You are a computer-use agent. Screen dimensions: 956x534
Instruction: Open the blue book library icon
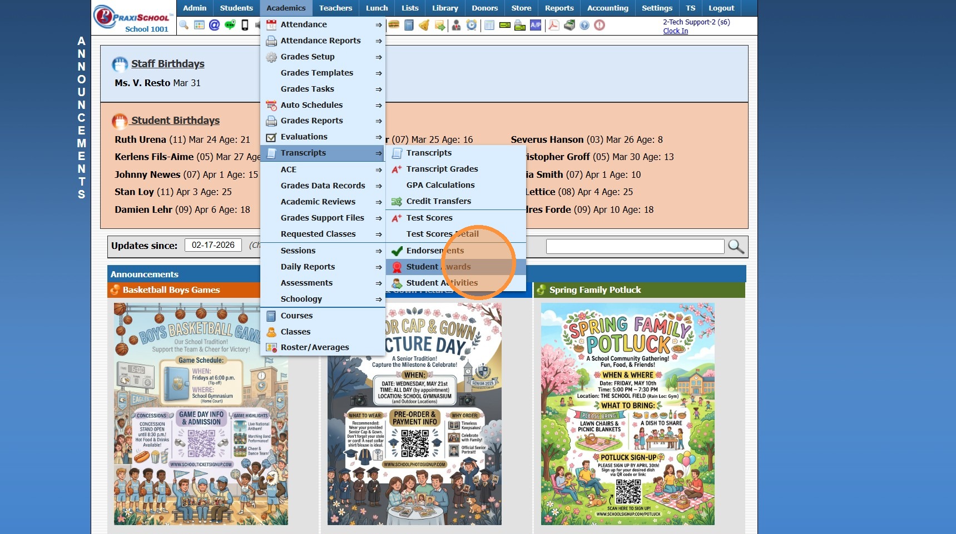[x=409, y=25]
